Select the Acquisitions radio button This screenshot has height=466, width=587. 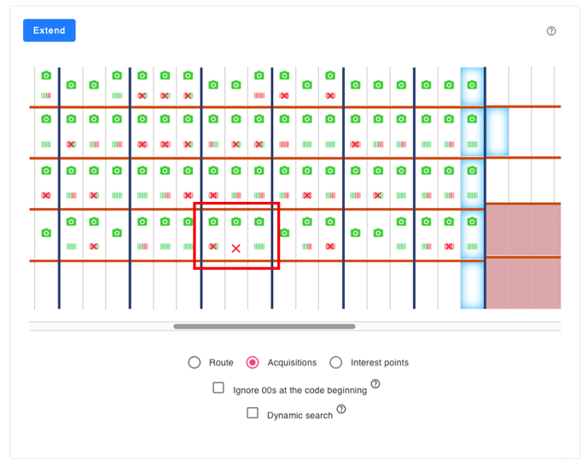(x=253, y=363)
